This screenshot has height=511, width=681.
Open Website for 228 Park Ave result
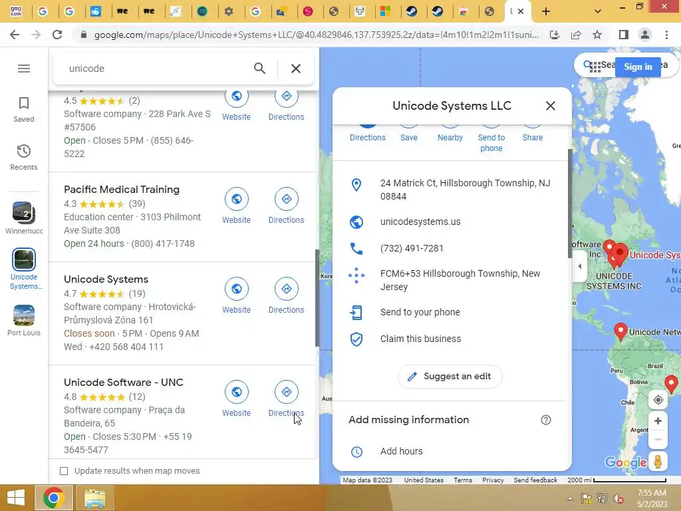click(236, 104)
